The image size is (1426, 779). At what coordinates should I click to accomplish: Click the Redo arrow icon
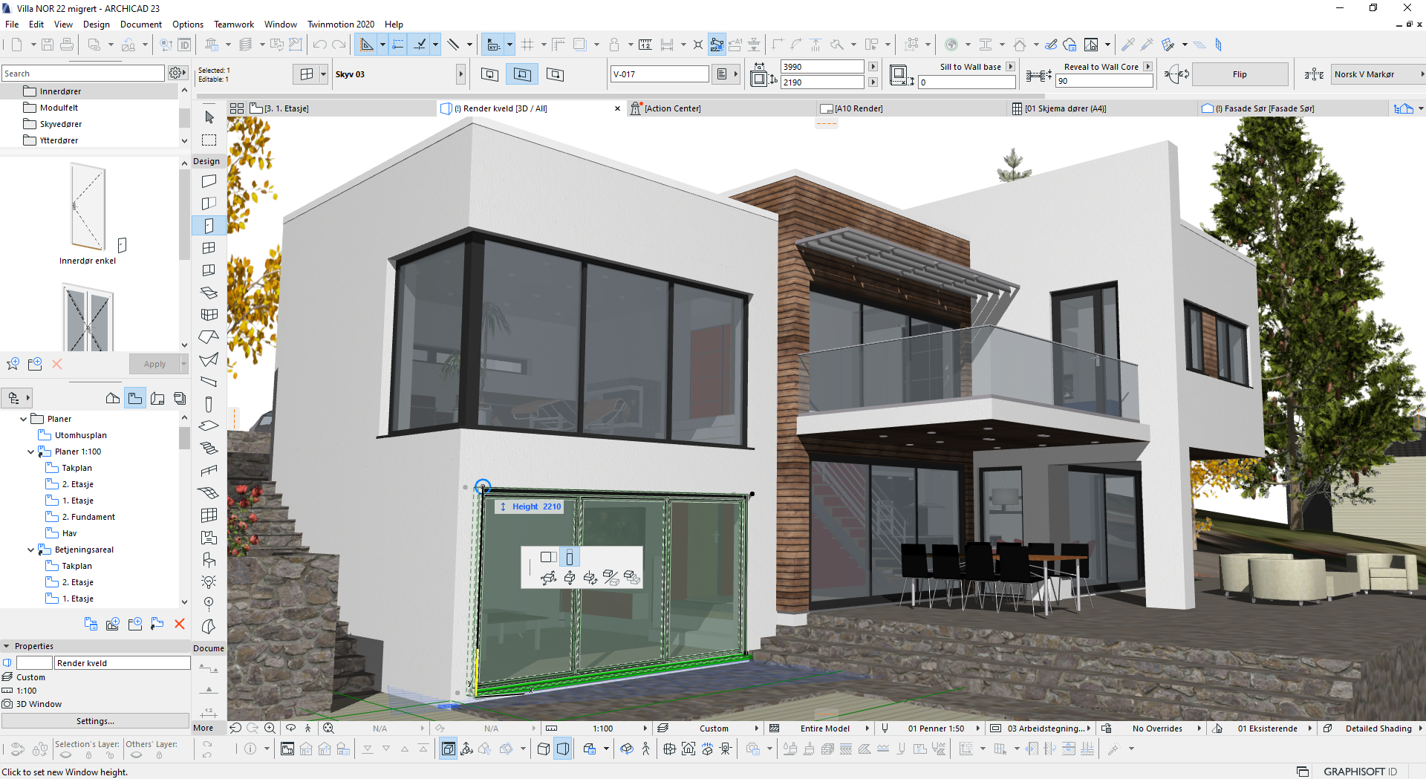pyautogui.click(x=339, y=45)
